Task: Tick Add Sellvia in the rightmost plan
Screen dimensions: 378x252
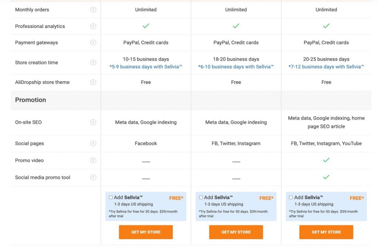Action: 291,197
